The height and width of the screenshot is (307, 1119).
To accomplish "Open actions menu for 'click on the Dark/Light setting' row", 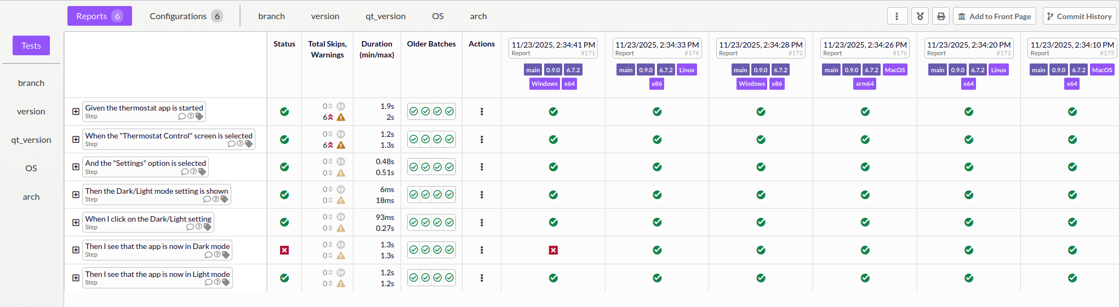I will pos(482,223).
